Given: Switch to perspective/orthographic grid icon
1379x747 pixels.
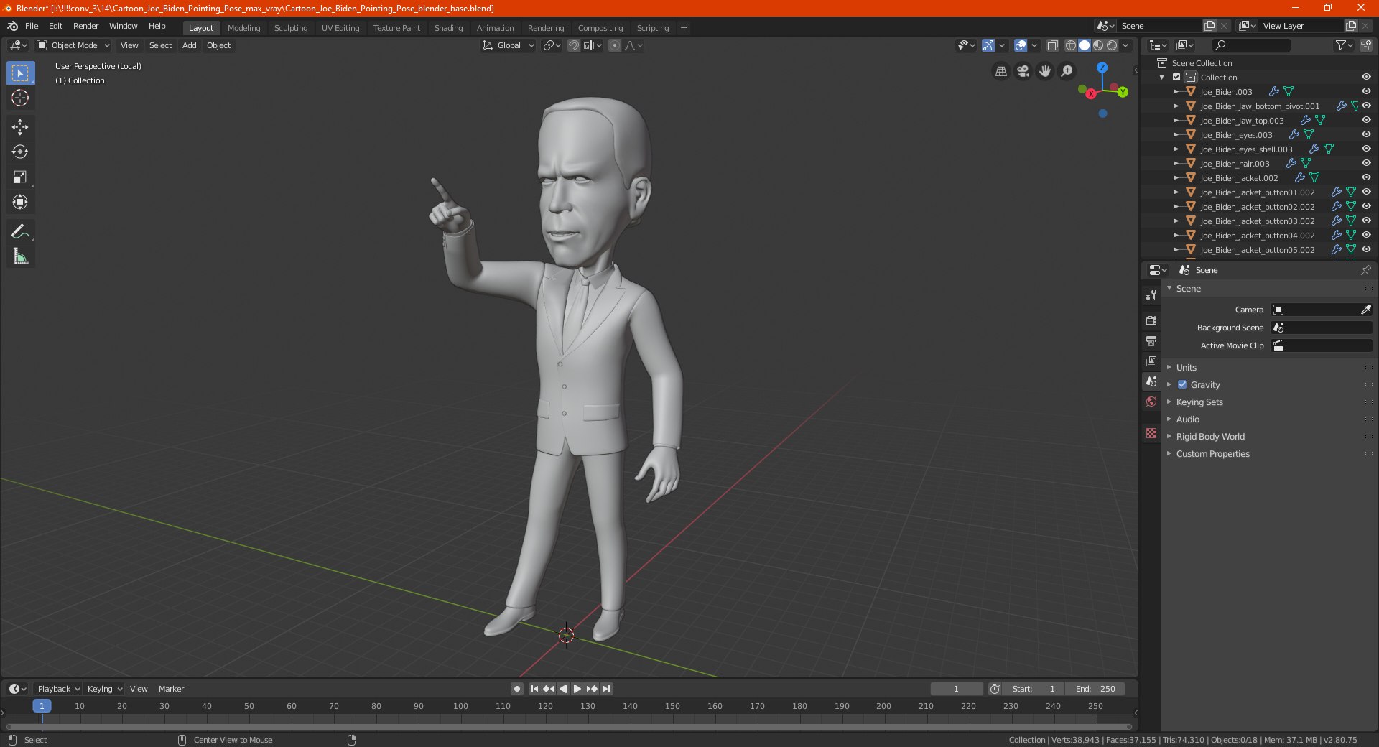Looking at the screenshot, I should 1000,71.
